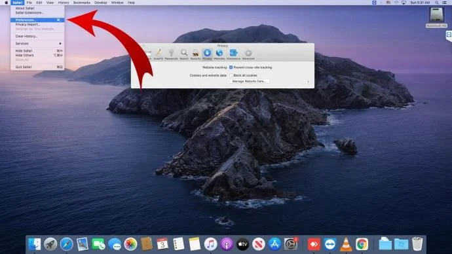Open the Websites preferences tab
Screen dimensions: 452x254
tap(219, 54)
